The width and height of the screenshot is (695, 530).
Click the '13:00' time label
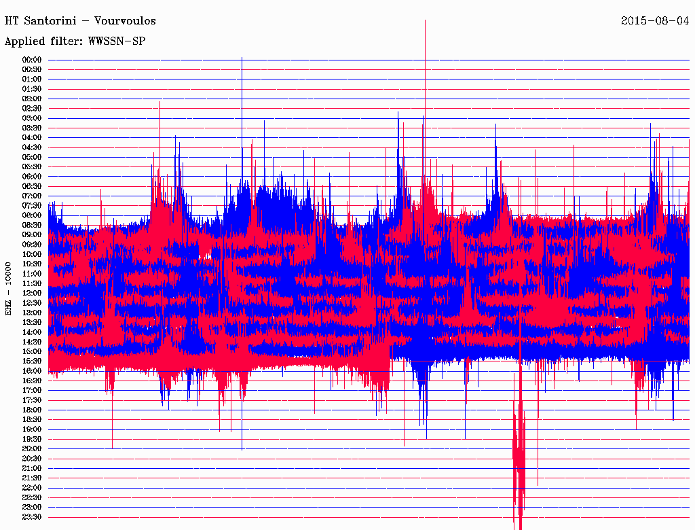click(x=32, y=313)
